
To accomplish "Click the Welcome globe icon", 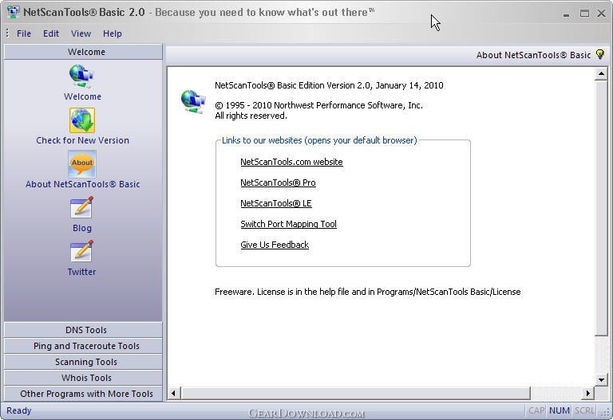I will coord(81,76).
